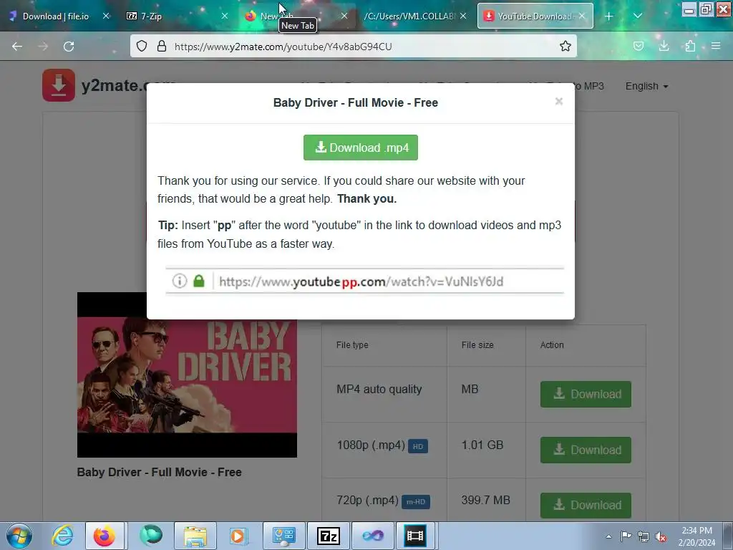
Task: Click the 2:34 PM clock
Action: (696, 531)
